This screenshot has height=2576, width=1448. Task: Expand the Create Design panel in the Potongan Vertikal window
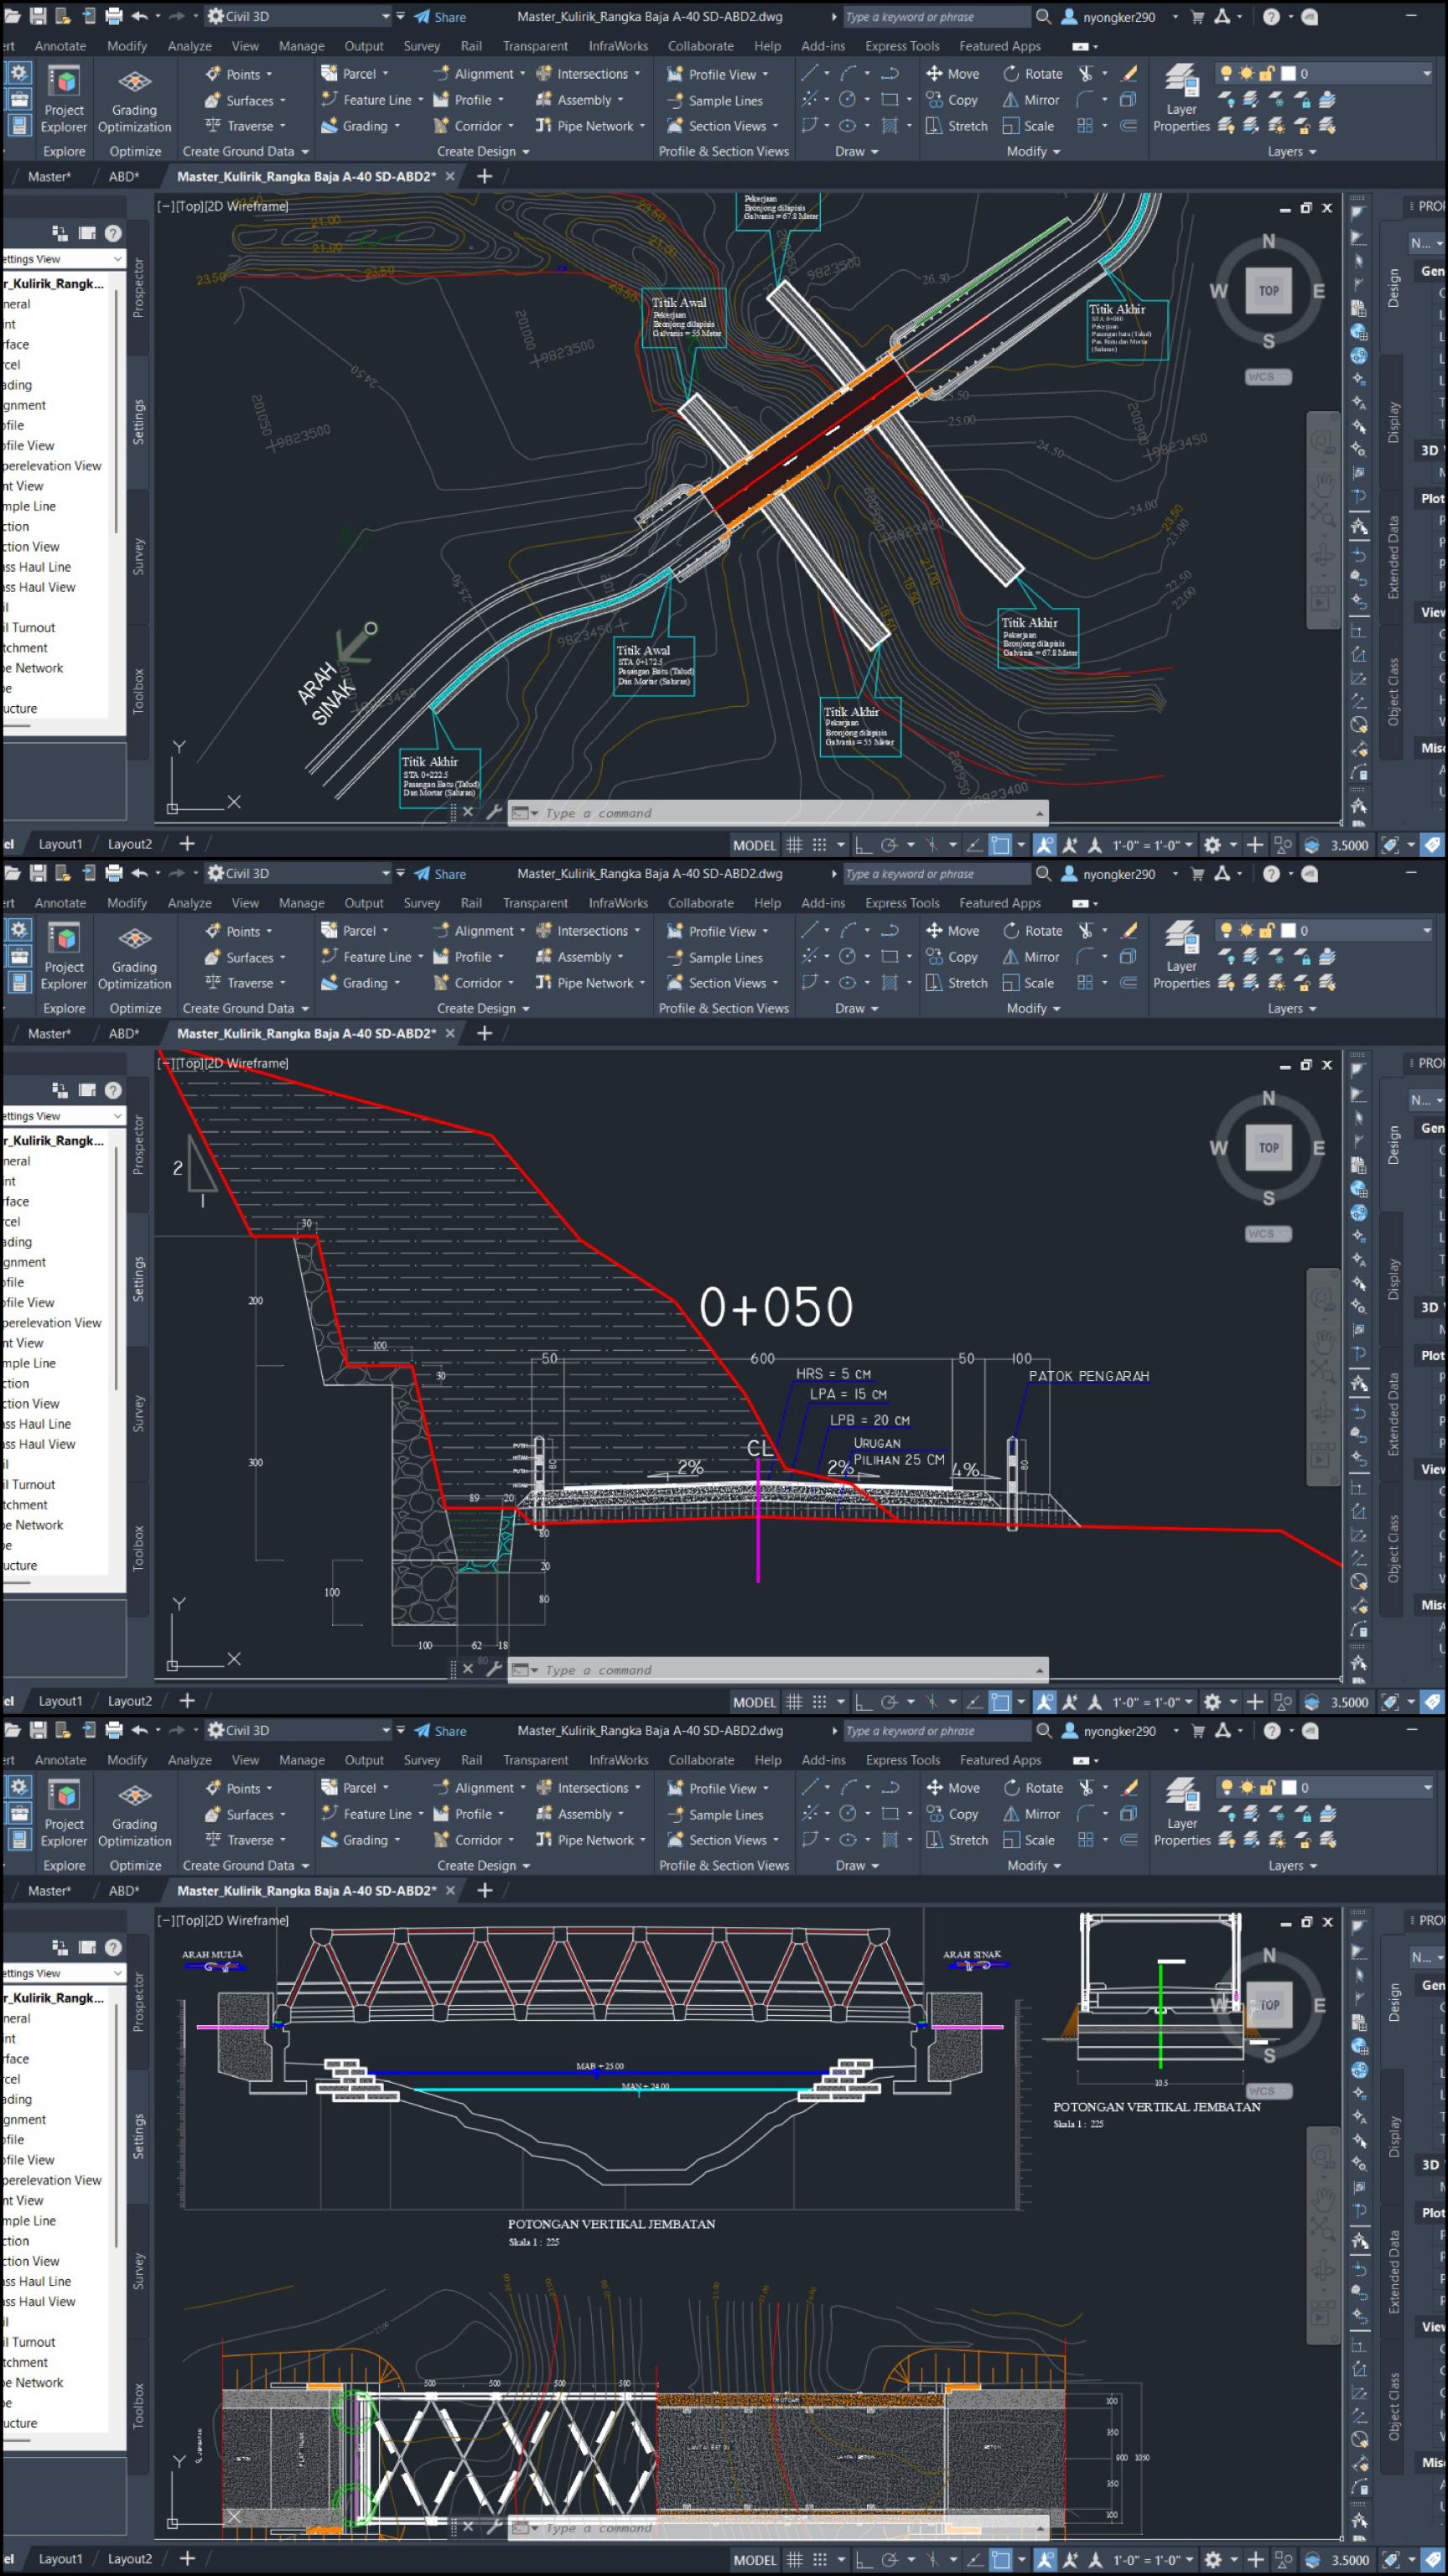pyautogui.click(x=483, y=1865)
